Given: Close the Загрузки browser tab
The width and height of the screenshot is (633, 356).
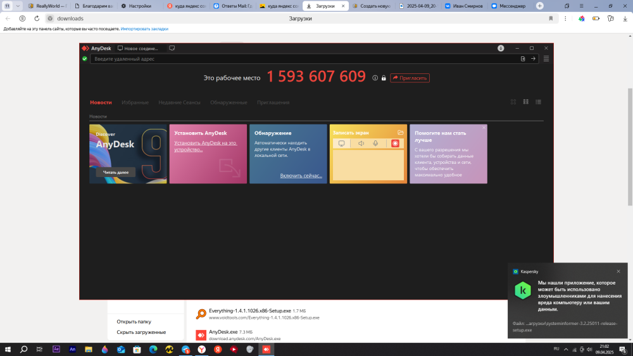Looking at the screenshot, I should coord(343,6).
